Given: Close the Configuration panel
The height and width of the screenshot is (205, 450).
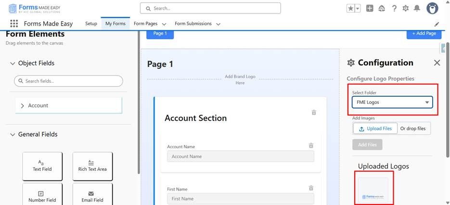Looking at the screenshot, I should pos(437,63).
